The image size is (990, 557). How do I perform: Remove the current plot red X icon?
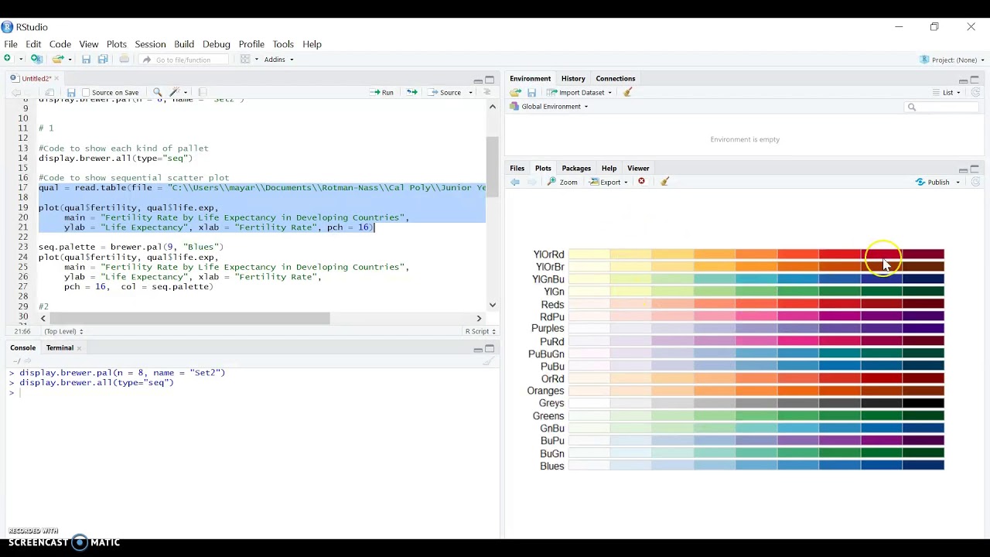tap(641, 182)
